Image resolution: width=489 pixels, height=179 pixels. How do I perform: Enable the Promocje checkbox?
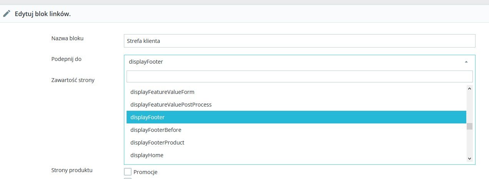[128, 172]
